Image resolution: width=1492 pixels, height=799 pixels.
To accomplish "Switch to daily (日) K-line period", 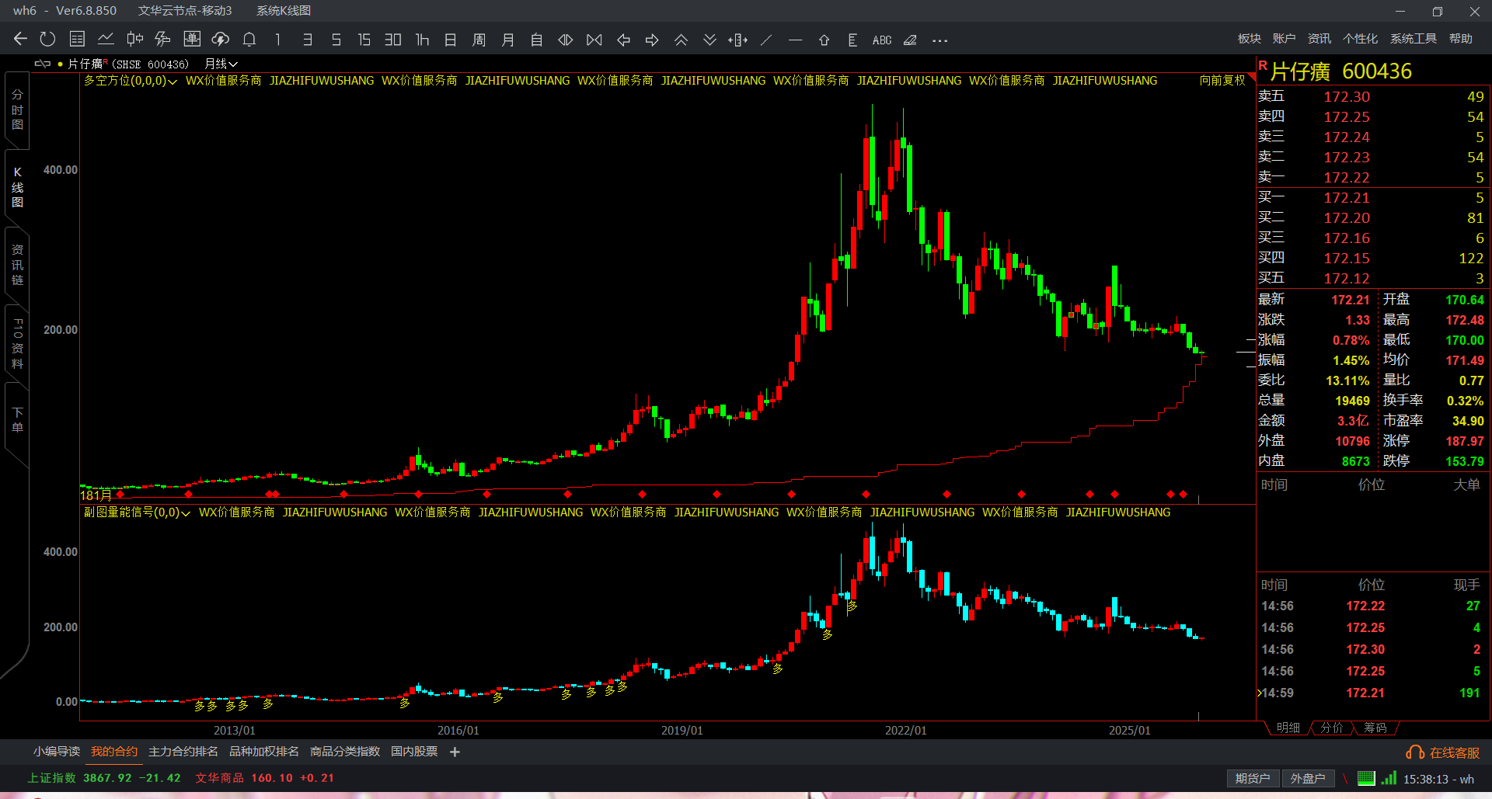I will tap(451, 40).
